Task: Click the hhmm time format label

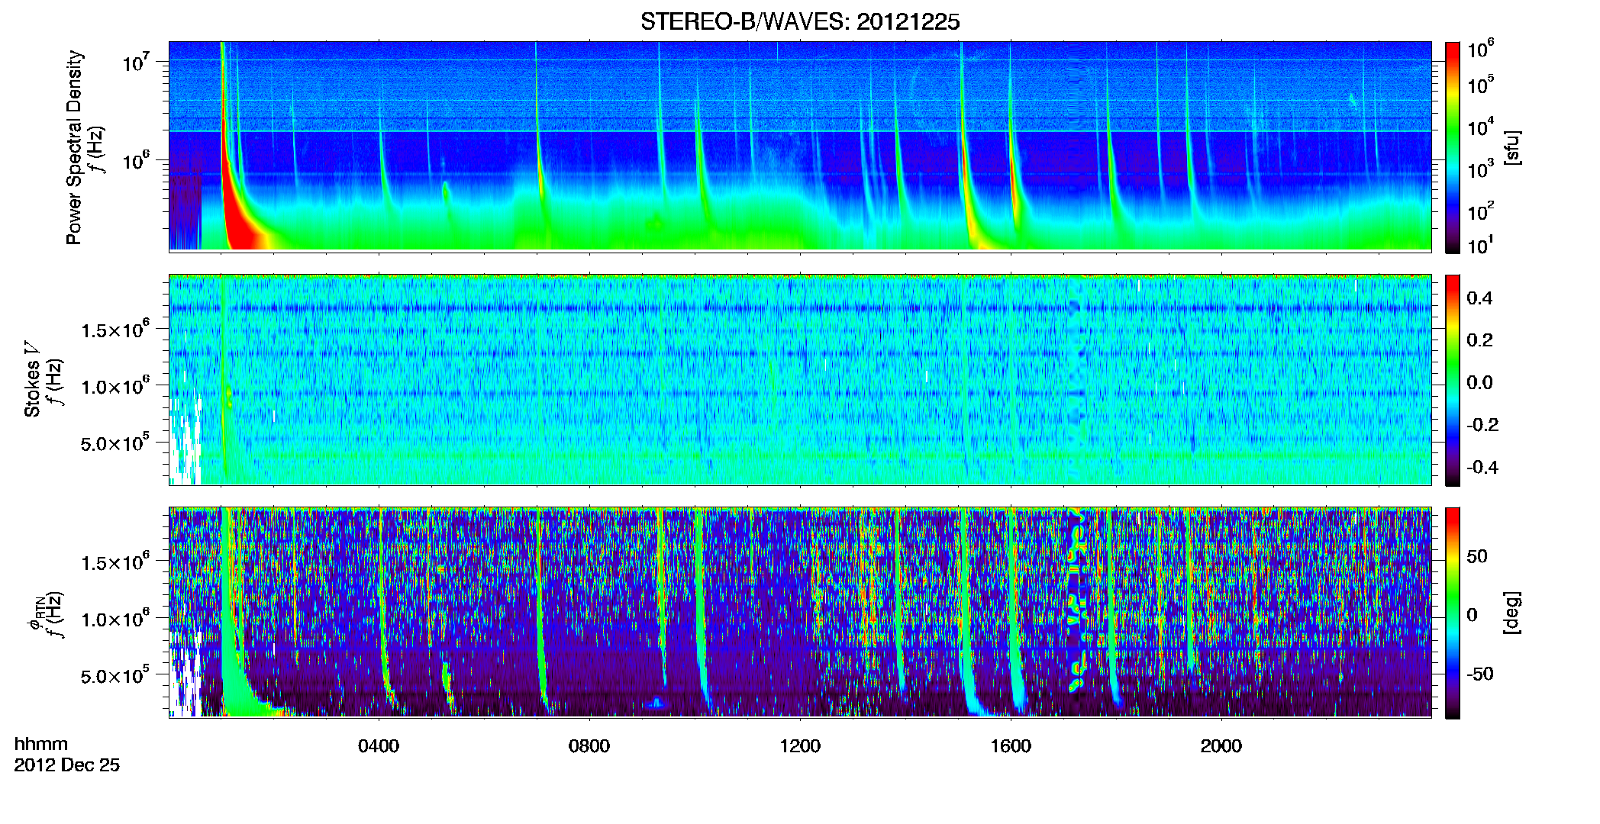Action: point(41,744)
